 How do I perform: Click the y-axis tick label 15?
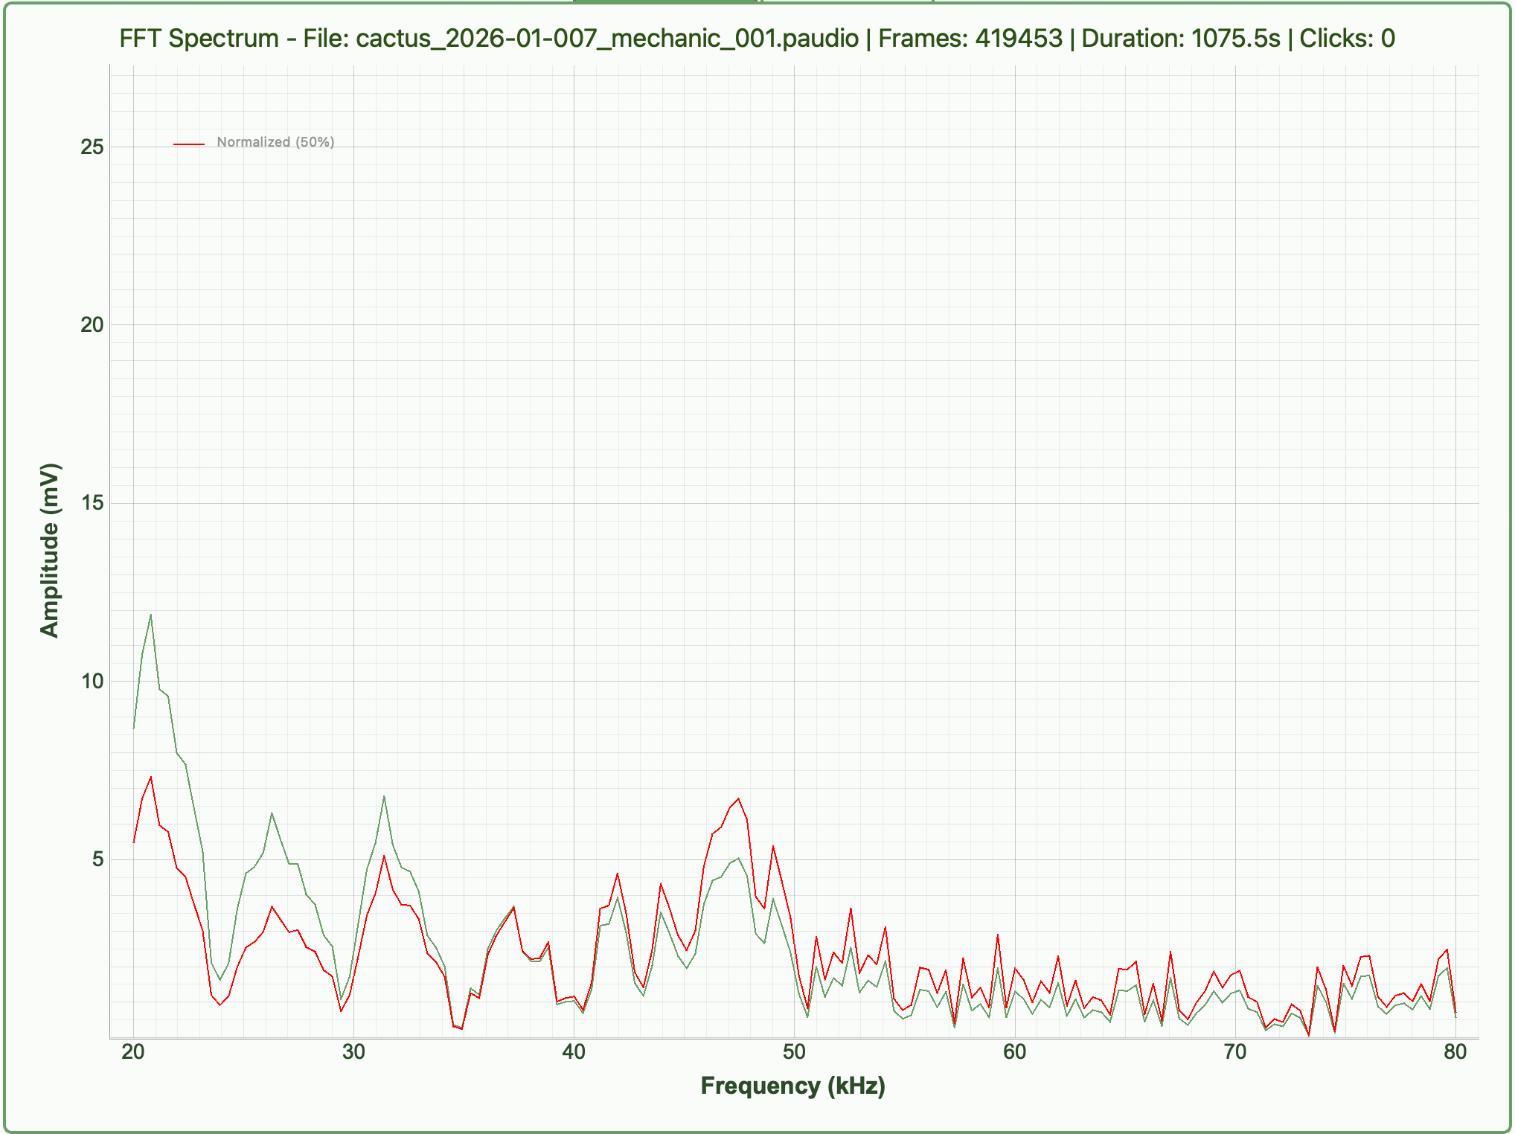coord(92,503)
